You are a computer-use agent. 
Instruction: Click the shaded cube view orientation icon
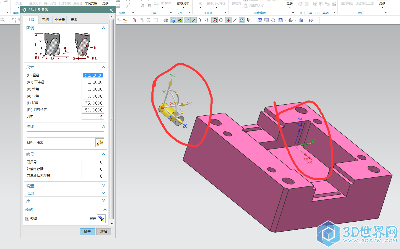pos(301,20)
